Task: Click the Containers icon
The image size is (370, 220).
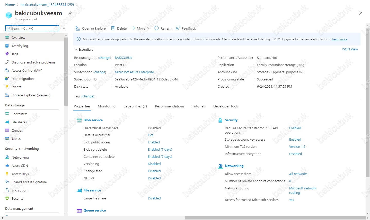Action: (x=7, y=114)
